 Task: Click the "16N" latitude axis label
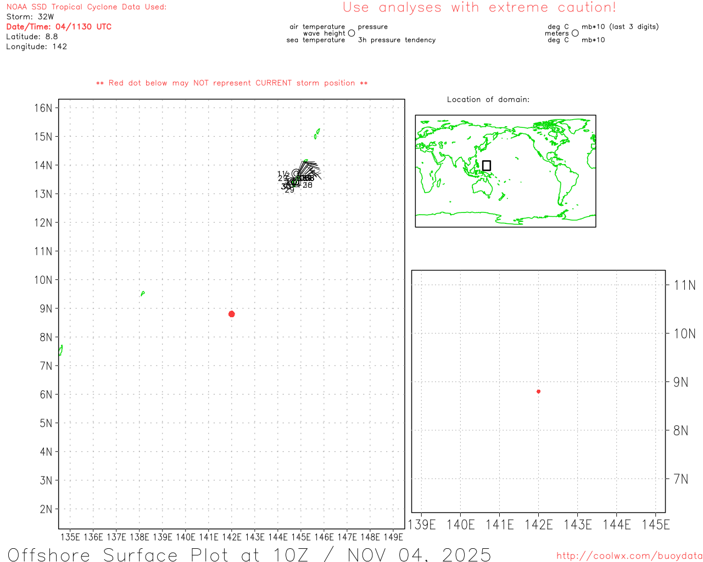(43, 108)
